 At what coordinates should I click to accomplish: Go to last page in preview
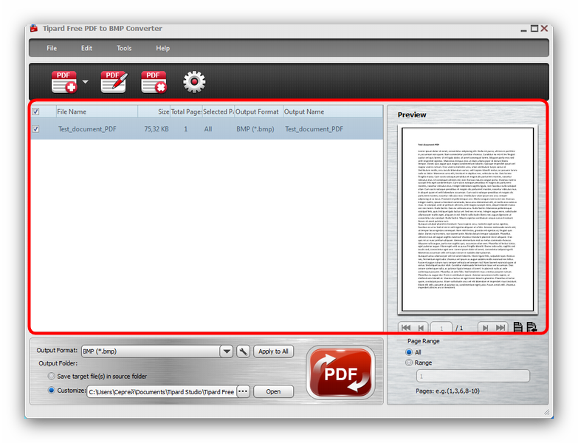(500, 328)
